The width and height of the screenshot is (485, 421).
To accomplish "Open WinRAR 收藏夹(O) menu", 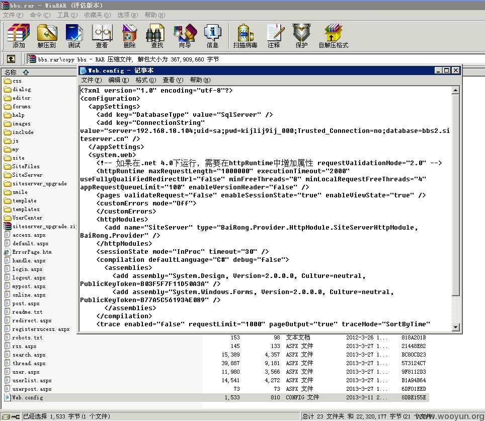I will 98,15.
